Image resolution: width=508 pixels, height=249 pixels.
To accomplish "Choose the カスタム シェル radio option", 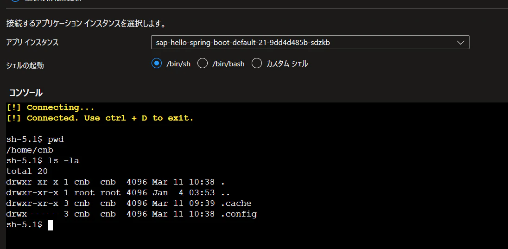I will [x=257, y=64].
